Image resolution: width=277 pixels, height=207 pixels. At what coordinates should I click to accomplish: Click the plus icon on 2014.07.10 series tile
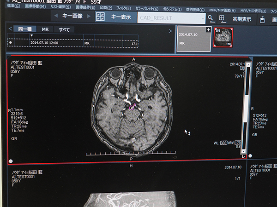point(208,30)
